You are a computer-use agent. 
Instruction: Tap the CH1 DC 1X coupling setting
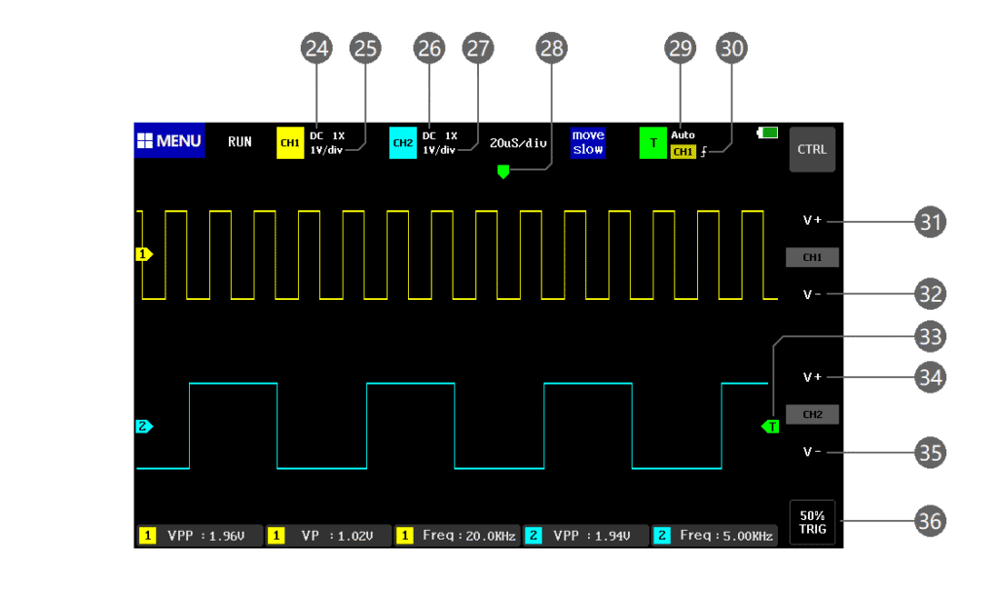(x=327, y=136)
